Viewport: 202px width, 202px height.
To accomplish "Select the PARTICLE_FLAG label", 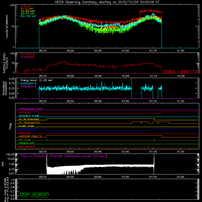I will [28, 136].
